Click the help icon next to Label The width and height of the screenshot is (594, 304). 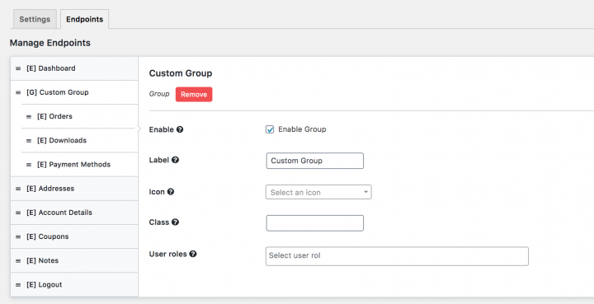(175, 160)
